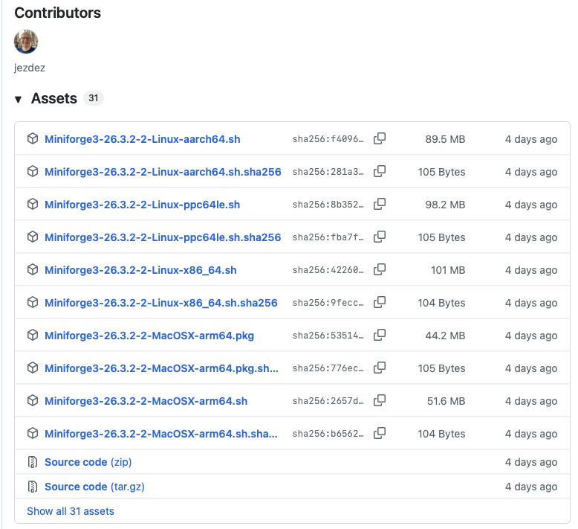Click package icon beside MacOSX-arm64.sh

pos(33,400)
